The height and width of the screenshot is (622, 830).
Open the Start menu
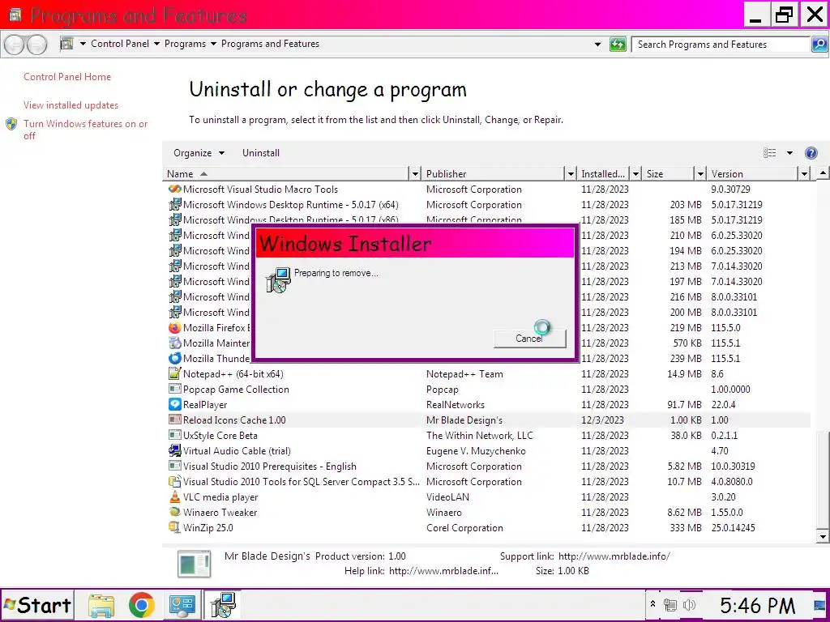[37, 605]
